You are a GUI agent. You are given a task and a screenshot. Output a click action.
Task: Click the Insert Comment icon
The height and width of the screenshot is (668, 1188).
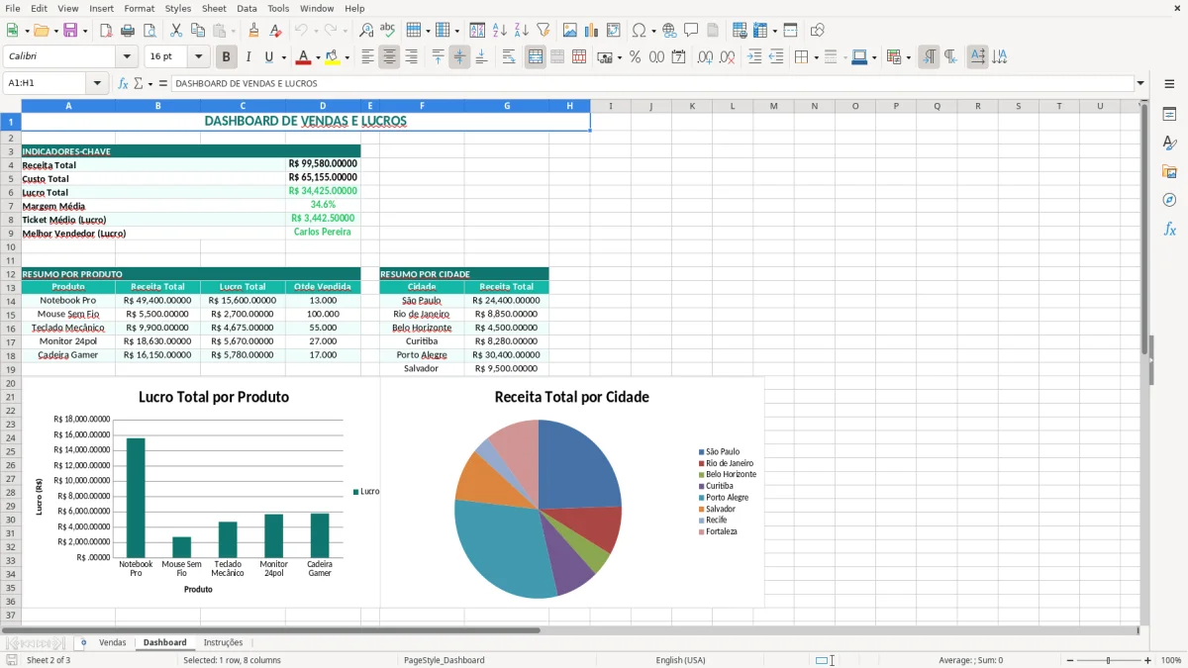[x=691, y=31]
